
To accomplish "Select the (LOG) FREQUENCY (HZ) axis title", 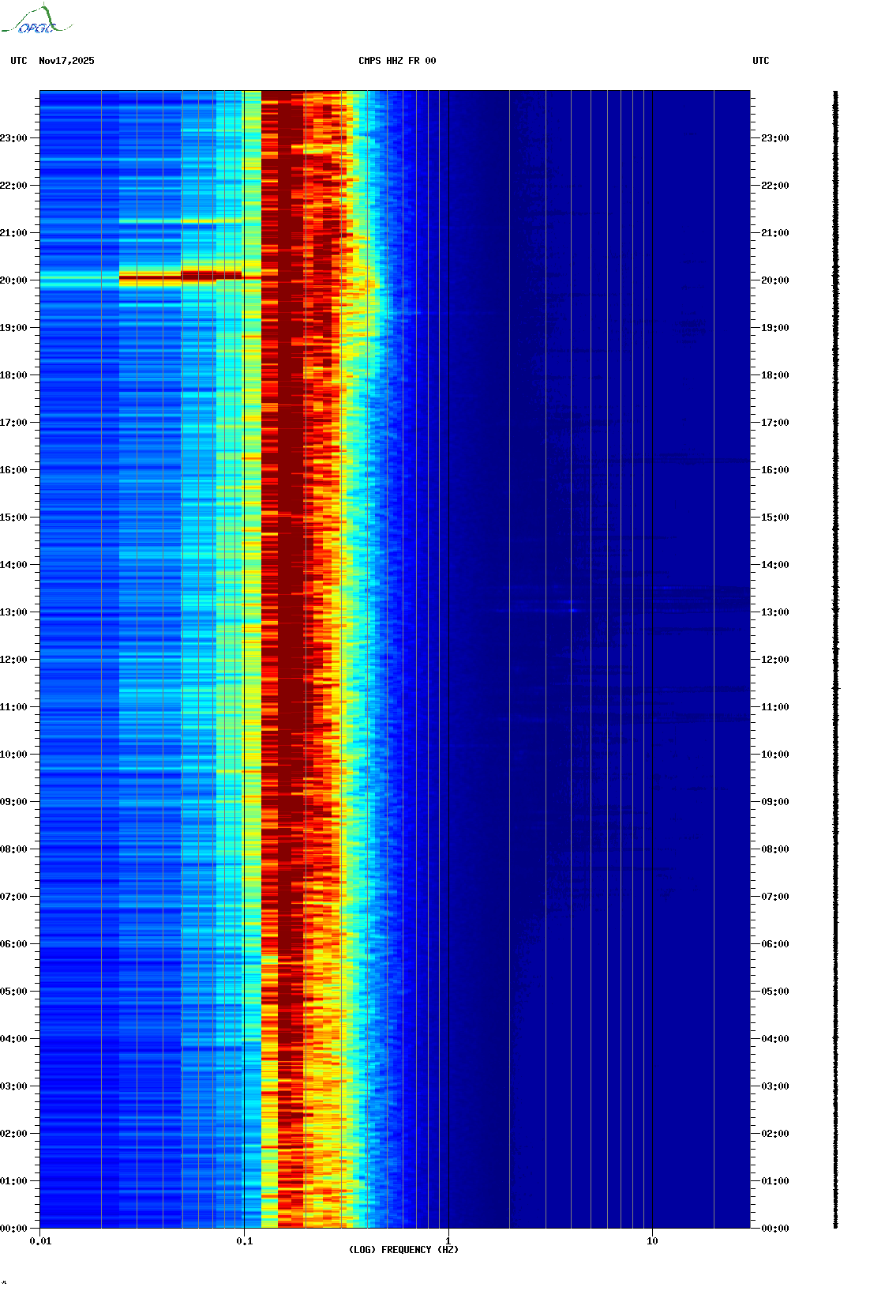I will pyautogui.click(x=403, y=1250).
